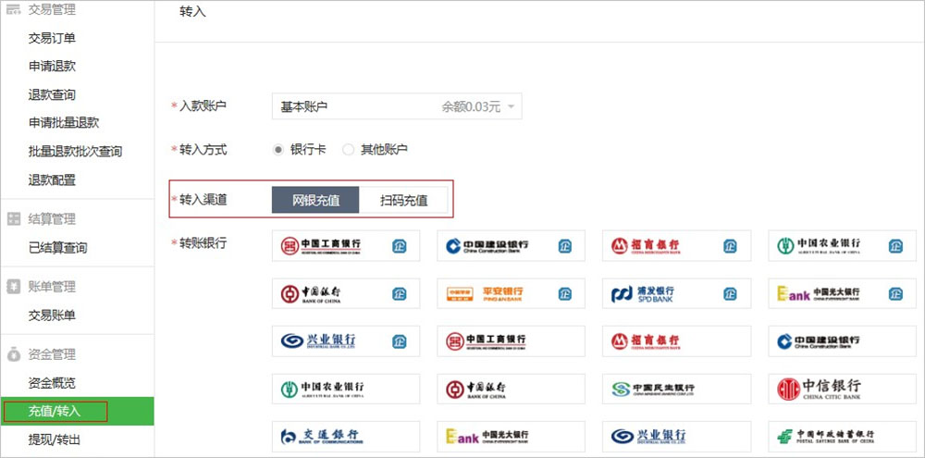The width and height of the screenshot is (925, 458).
Task: Select 中国农业银行 without the enterprise badge
Action: point(346,389)
